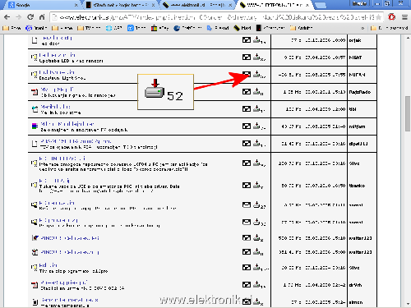Click the red extension icon beside the address bar
Viewport: 411px width, 308px height.
[x=392, y=17]
